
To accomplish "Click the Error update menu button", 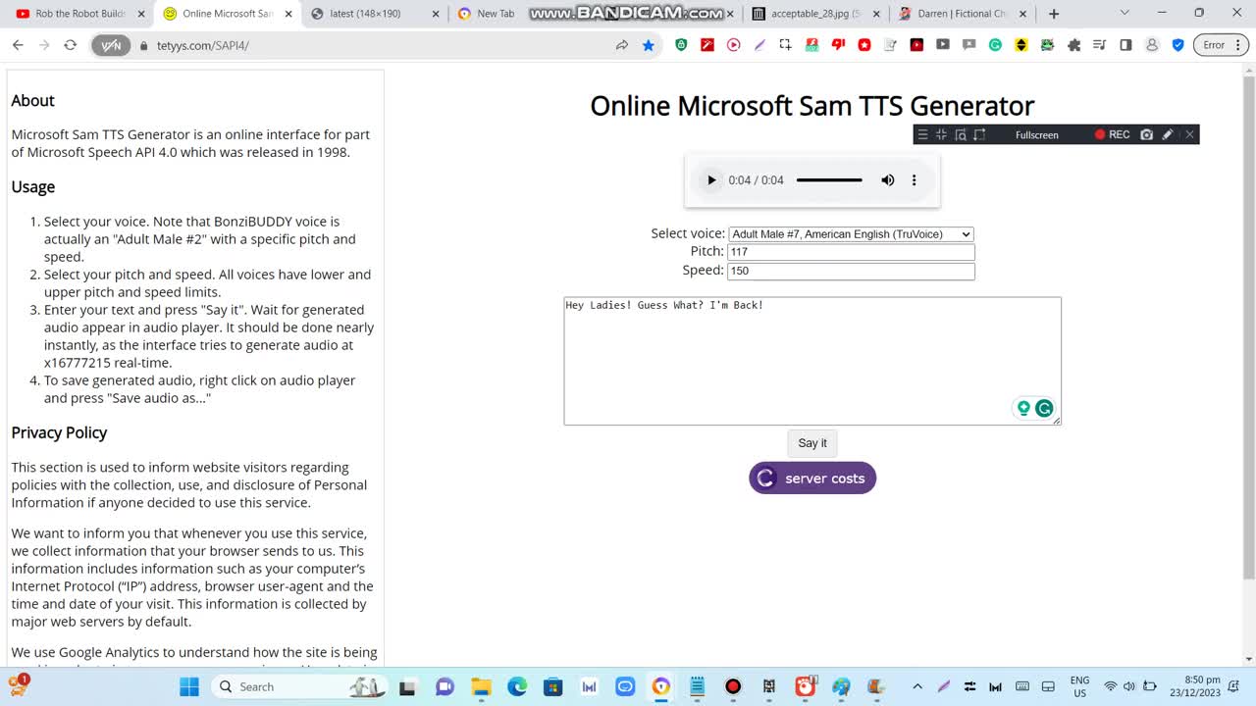I will click(1221, 45).
